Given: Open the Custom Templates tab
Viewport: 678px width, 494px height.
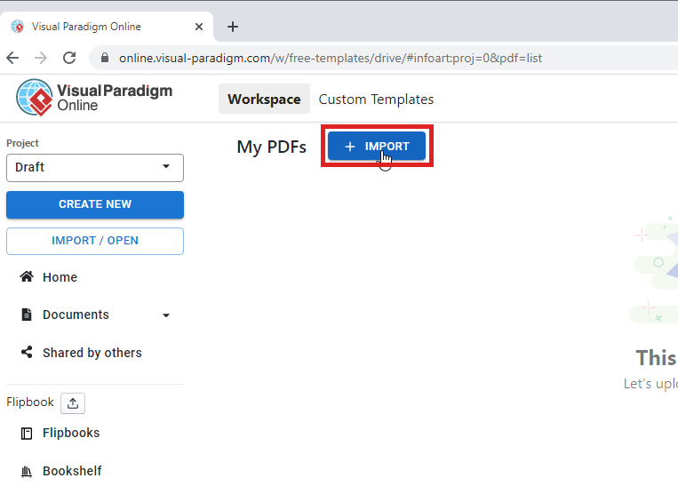Looking at the screenshot, I should click(x=376, y=100).
